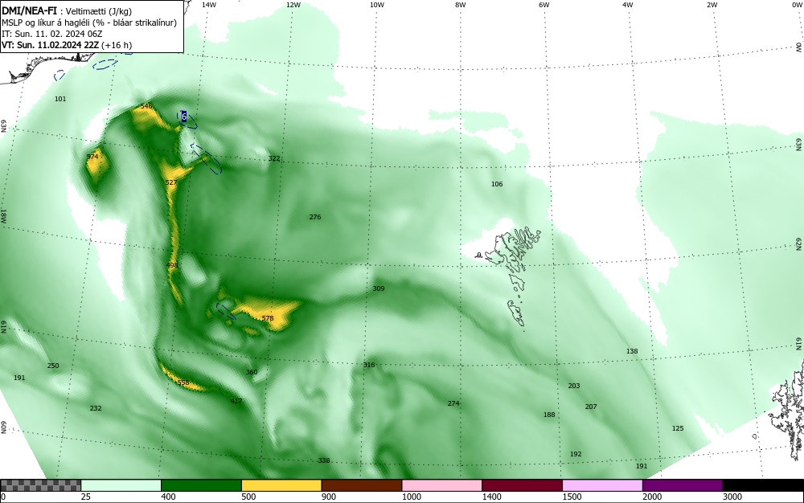Click the '125' map value
Image resolution: width=804 pixels, height=503 pixels.
678,428
